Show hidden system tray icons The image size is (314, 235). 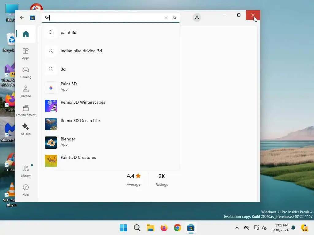point(237,228)
